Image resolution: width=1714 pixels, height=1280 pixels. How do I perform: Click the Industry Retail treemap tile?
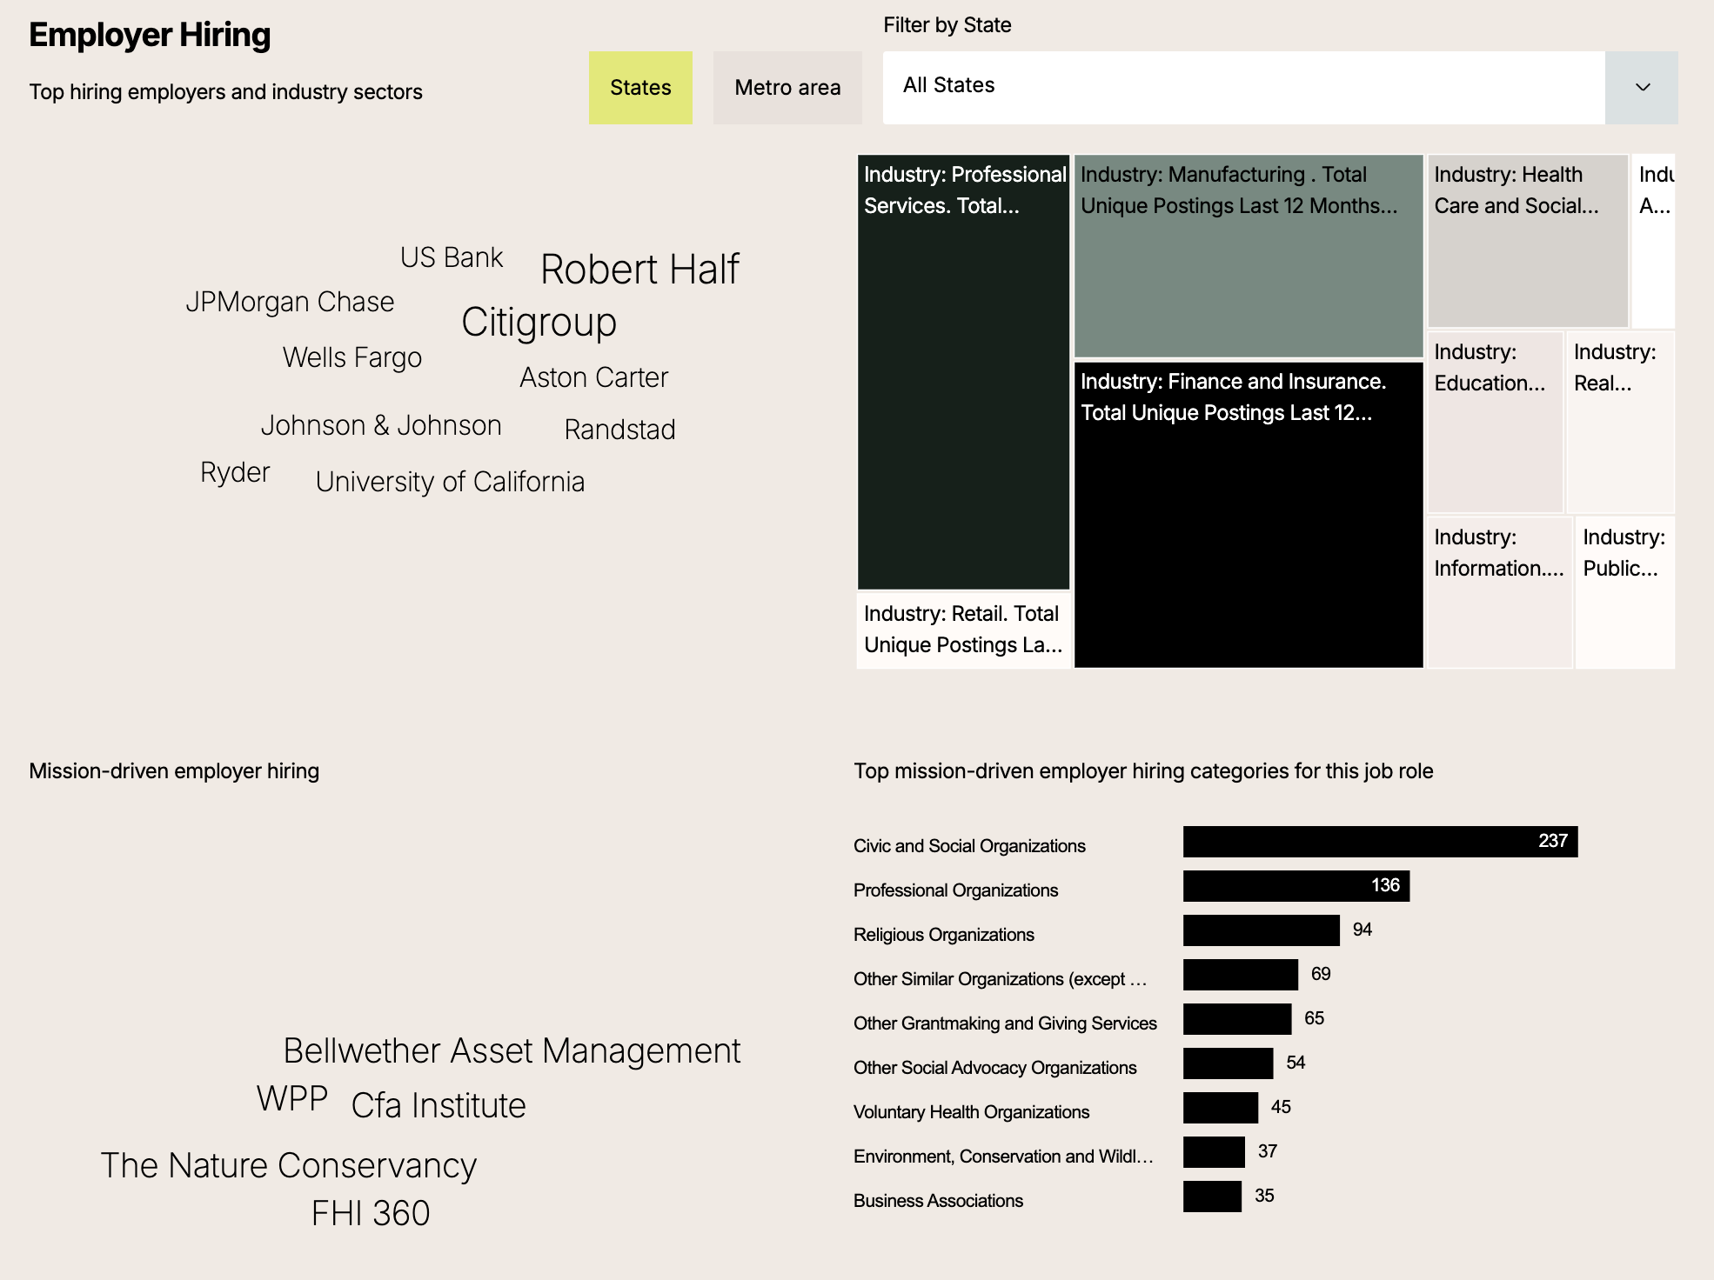click(x=963, y=630)
